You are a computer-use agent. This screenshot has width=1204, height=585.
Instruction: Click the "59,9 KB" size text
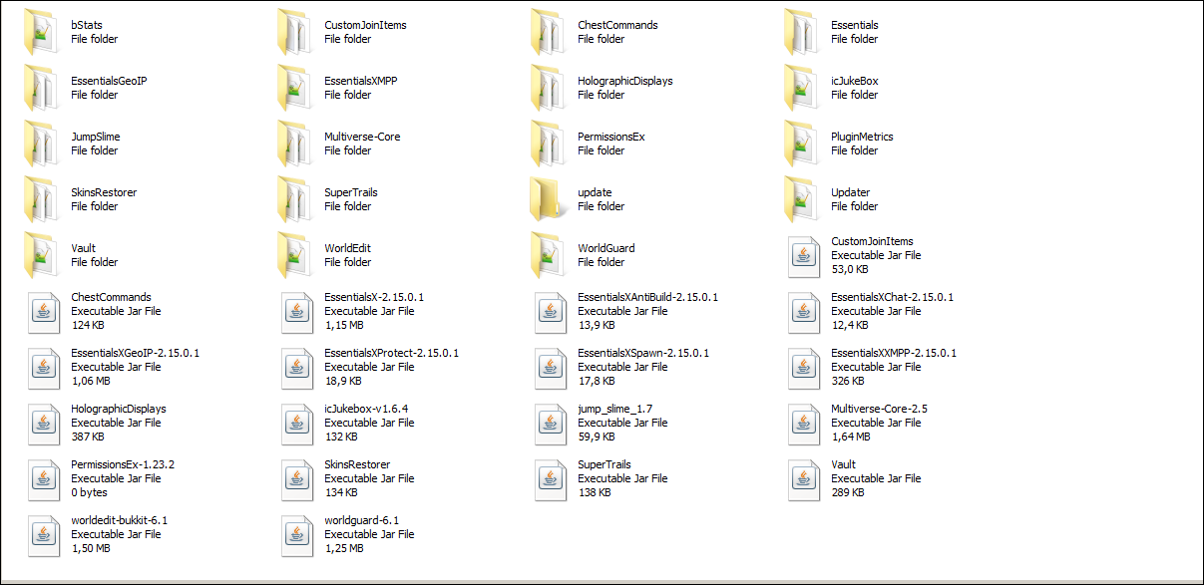pyautogui.click(x=598, y=437)
